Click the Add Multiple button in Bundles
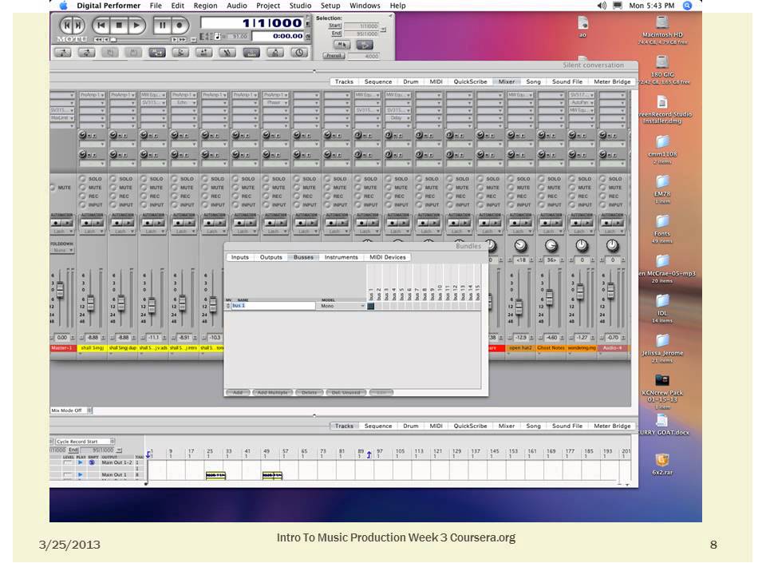 (273, 393)
